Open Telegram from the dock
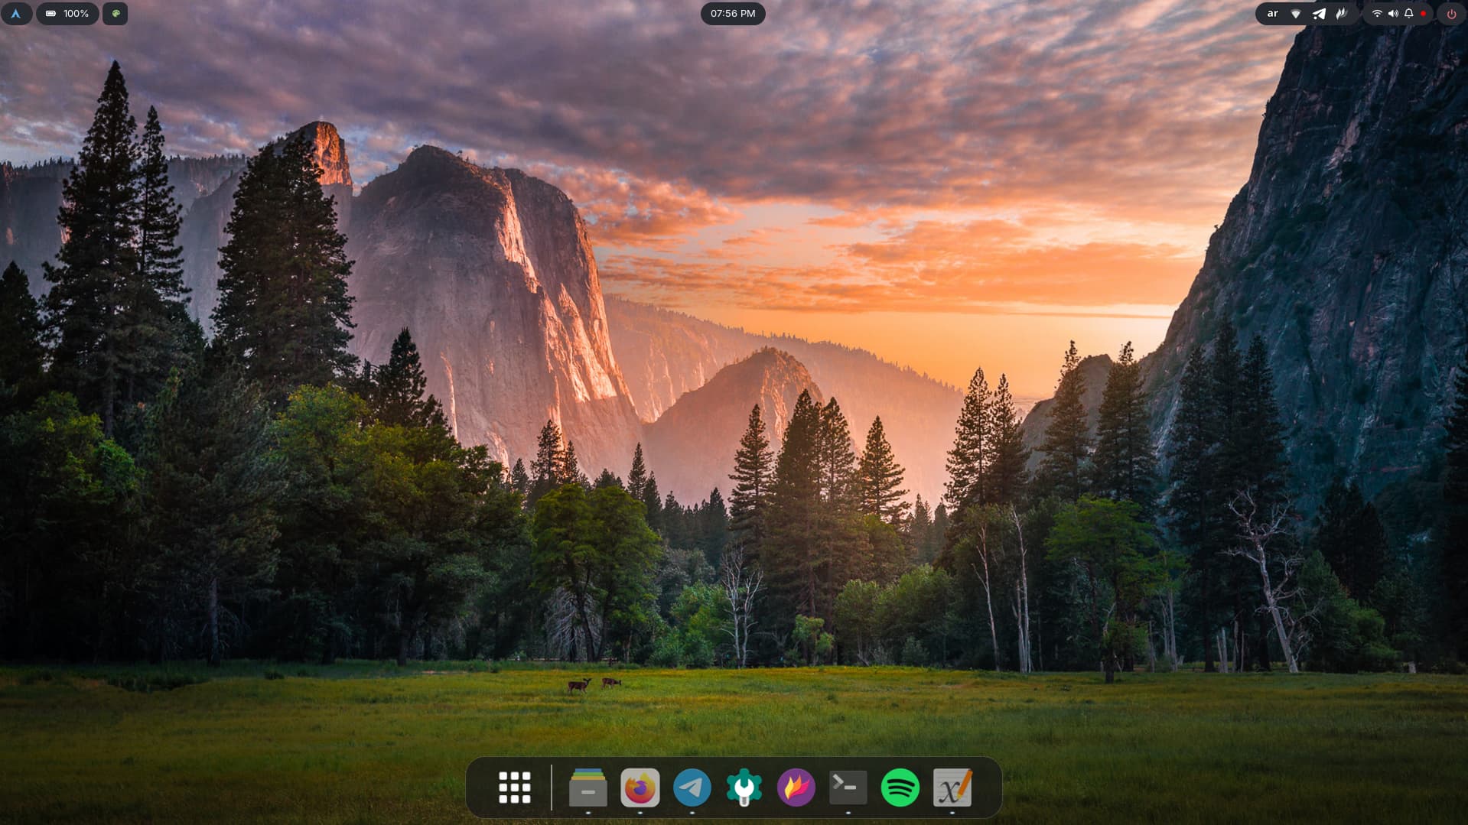 pyautogui.click(x=692, y=788)
